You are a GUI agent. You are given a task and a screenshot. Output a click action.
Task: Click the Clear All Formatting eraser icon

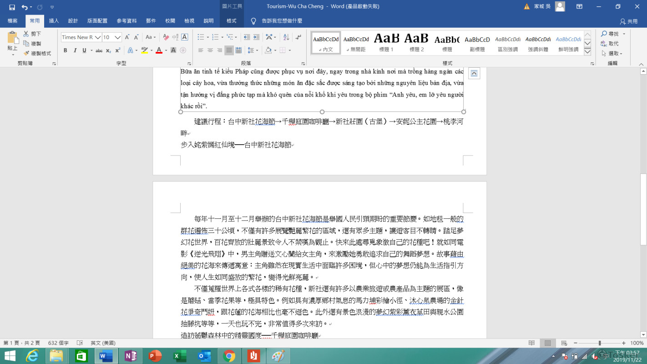[166, 37]
